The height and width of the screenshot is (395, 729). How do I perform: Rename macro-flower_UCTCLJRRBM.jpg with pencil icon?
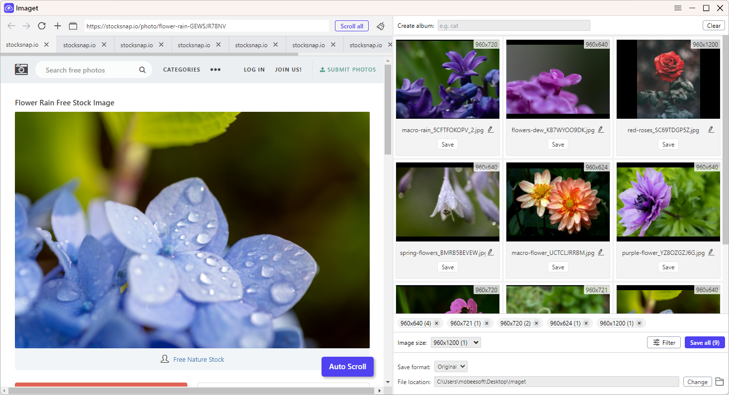click(601, 252)
